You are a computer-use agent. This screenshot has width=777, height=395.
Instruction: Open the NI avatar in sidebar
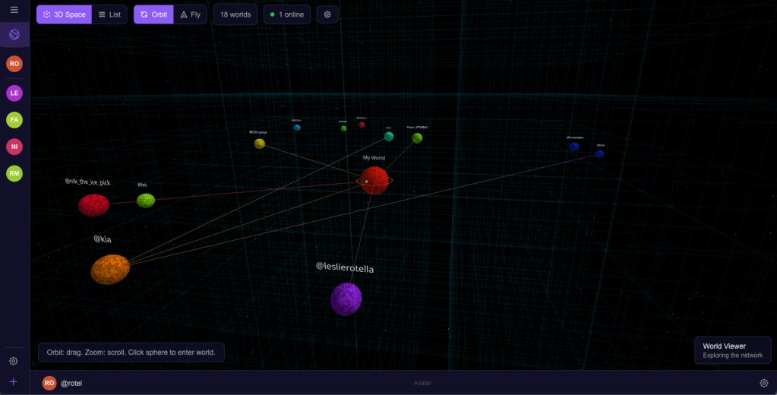[x=14, y=147]
